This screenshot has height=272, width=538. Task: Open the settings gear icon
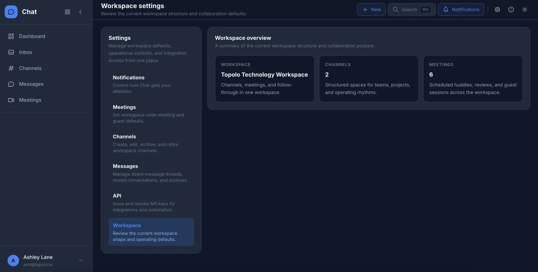497,10
